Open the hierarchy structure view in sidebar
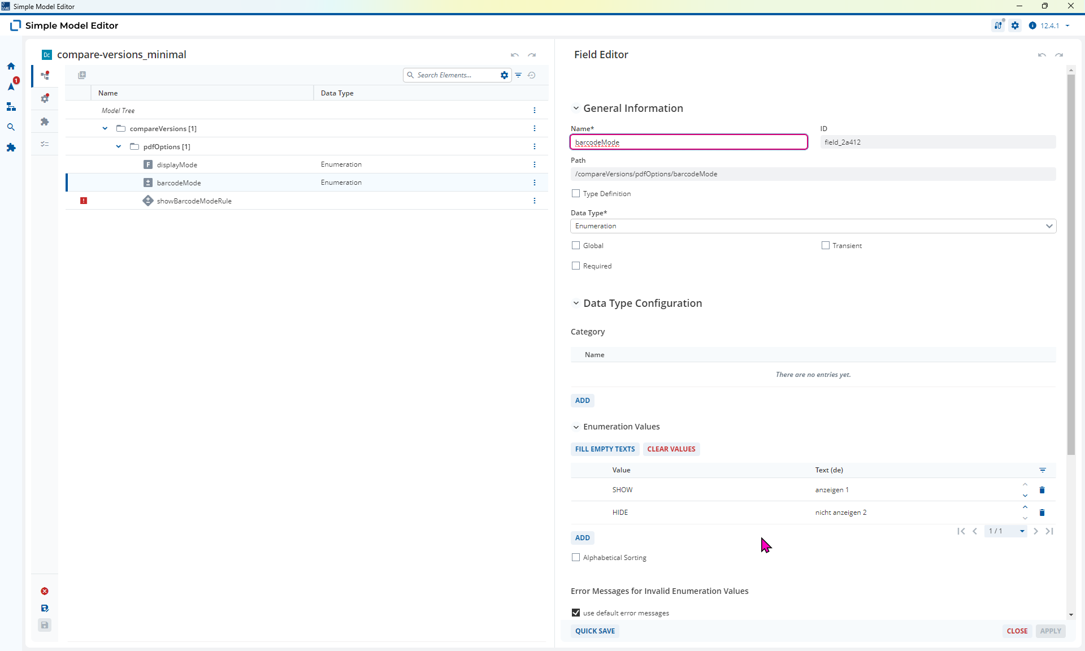This screenshot has width=1085, height=651. coord(11,107)
